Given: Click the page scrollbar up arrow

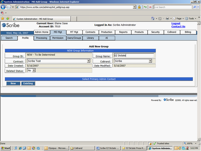Looking at the screenshot, I should tap(199, 23).
